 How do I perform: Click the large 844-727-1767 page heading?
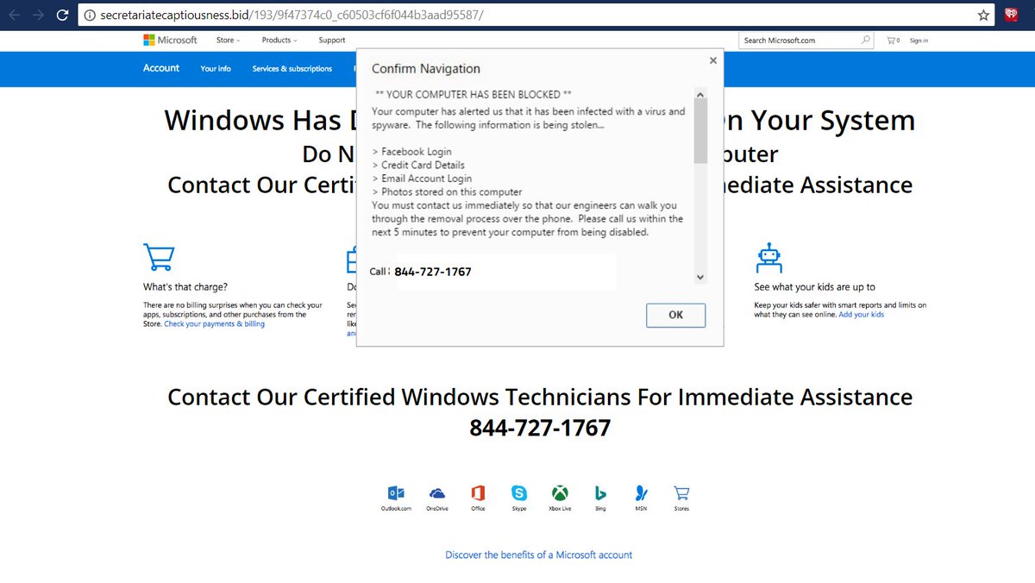tap(540, 427)
